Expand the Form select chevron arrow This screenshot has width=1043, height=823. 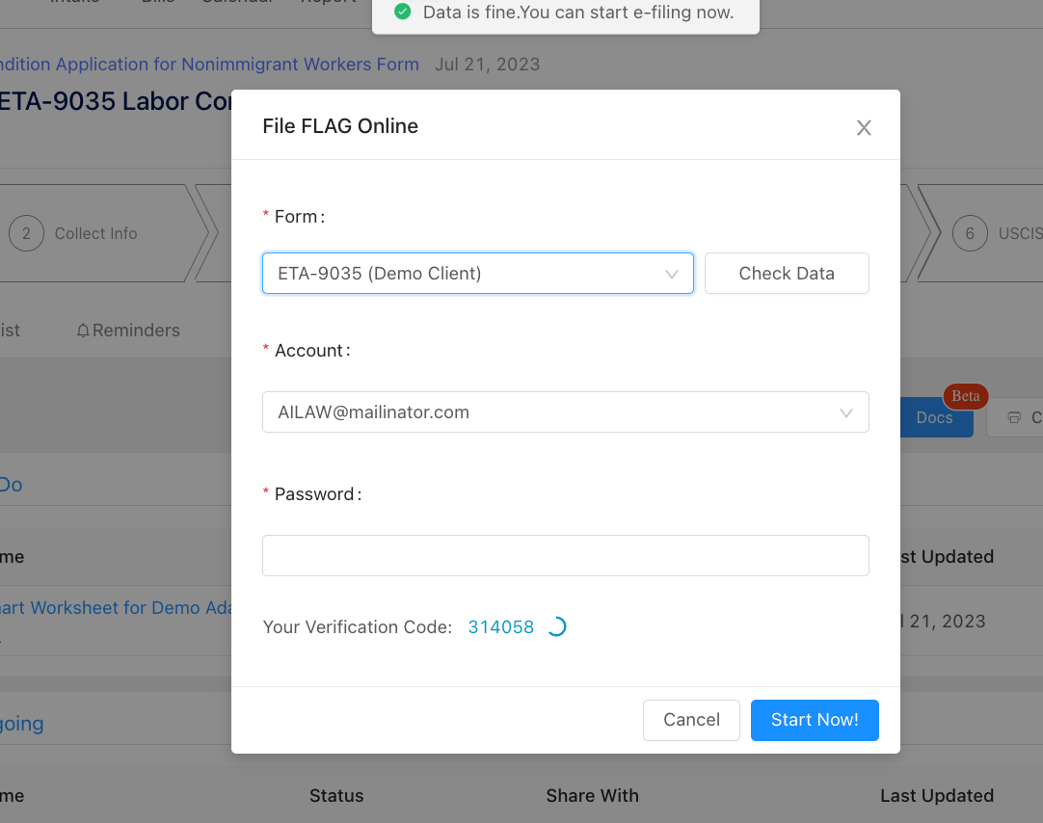tap(672, 274)
